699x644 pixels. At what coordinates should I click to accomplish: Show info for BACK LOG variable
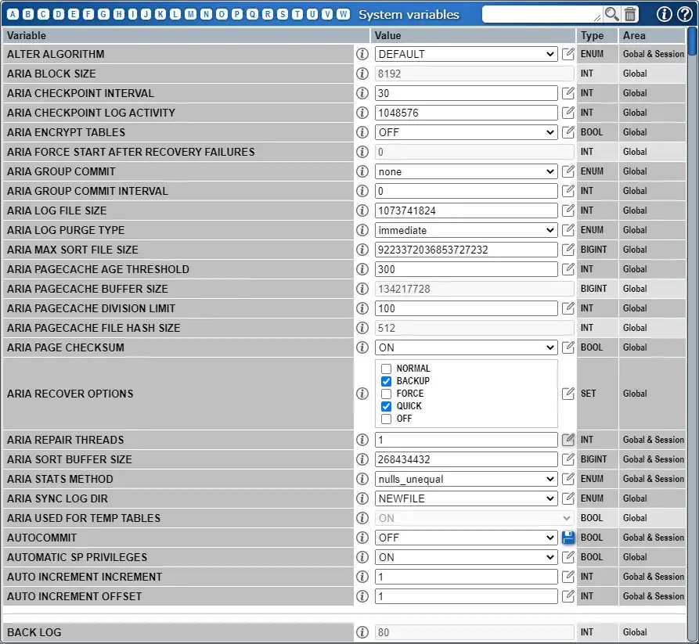(362, 632)
